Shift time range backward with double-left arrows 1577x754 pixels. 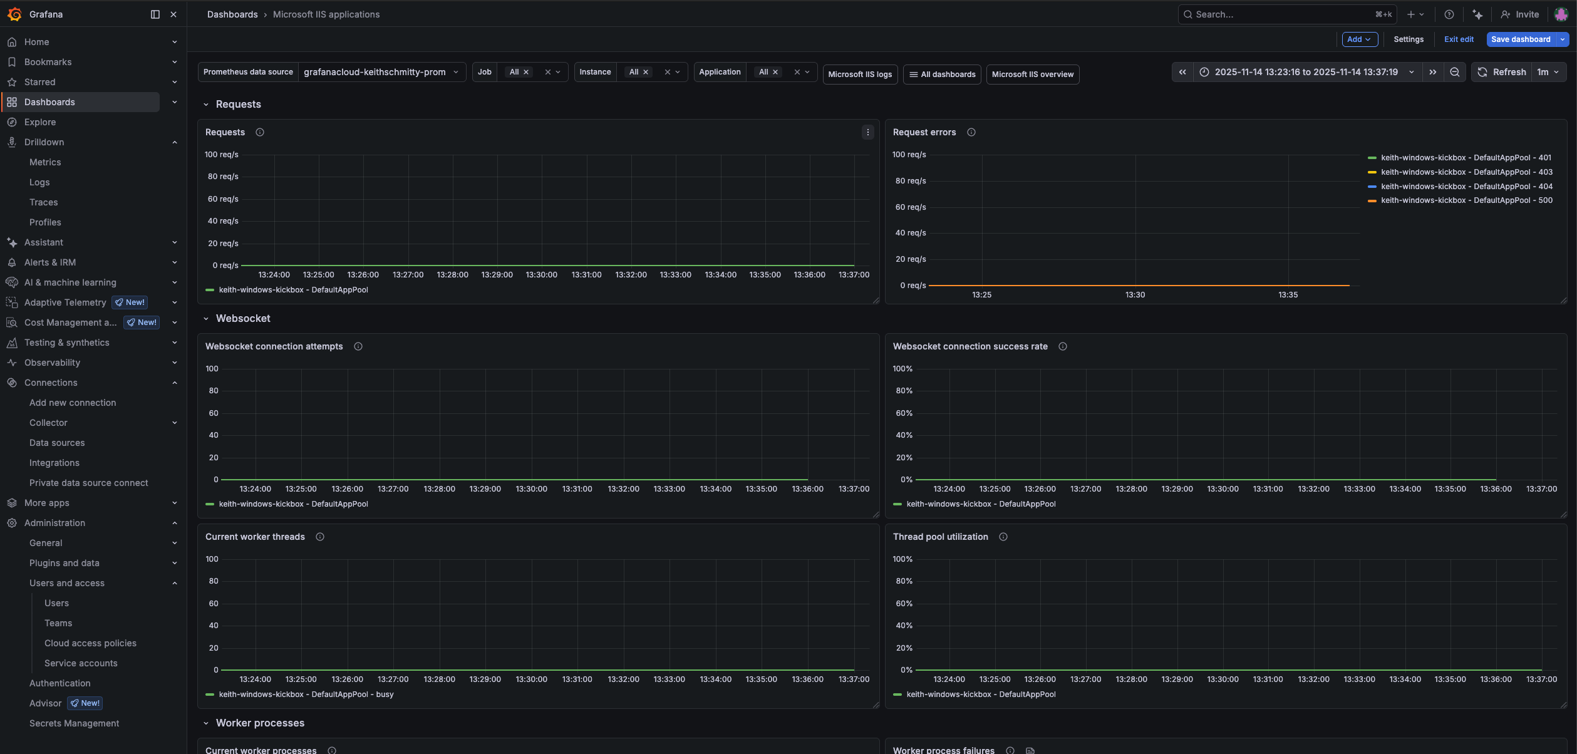(x=1182, y=72)
